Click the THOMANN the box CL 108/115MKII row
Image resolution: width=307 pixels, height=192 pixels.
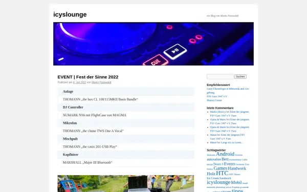click(126, 99)
